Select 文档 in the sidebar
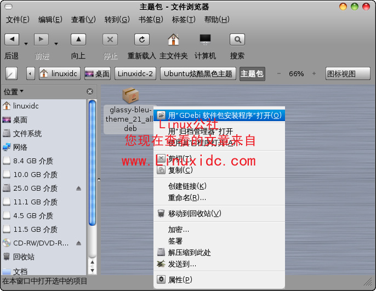 point(44,271)
